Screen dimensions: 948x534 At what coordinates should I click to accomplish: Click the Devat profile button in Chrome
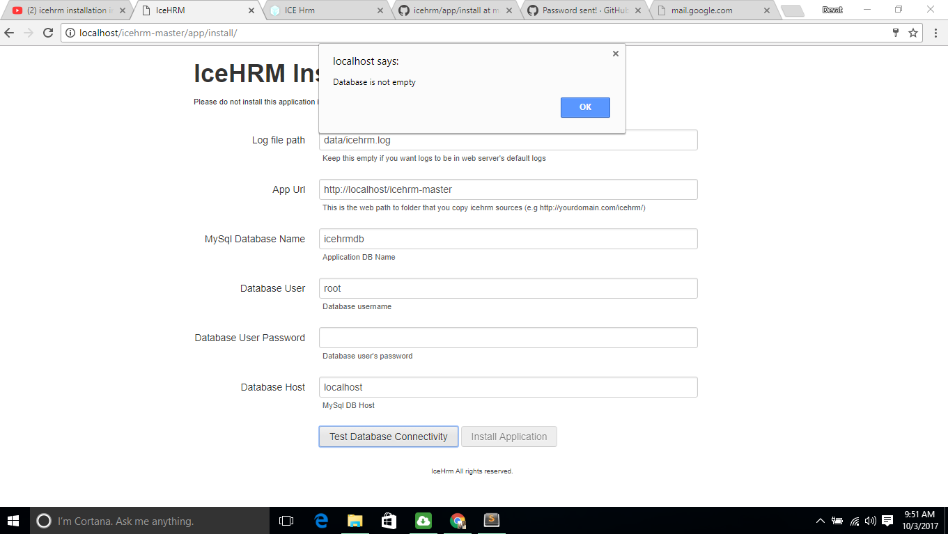tap(832, 10)
